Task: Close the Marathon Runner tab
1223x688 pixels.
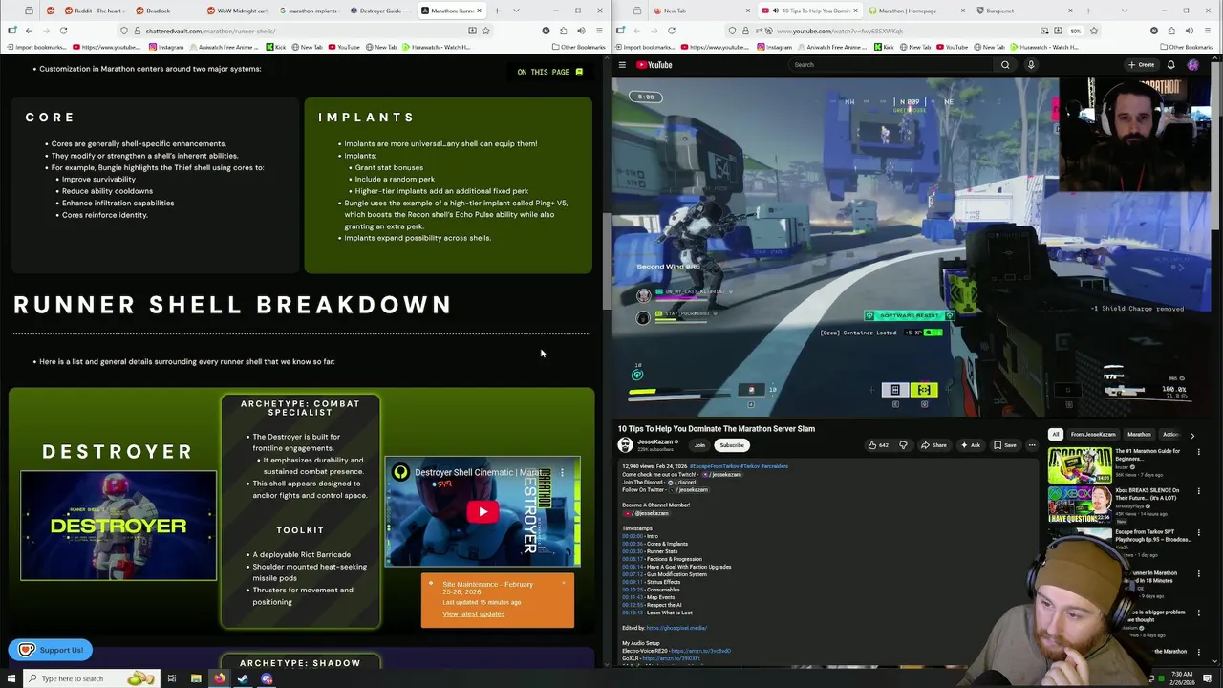Action: [480, 11]
